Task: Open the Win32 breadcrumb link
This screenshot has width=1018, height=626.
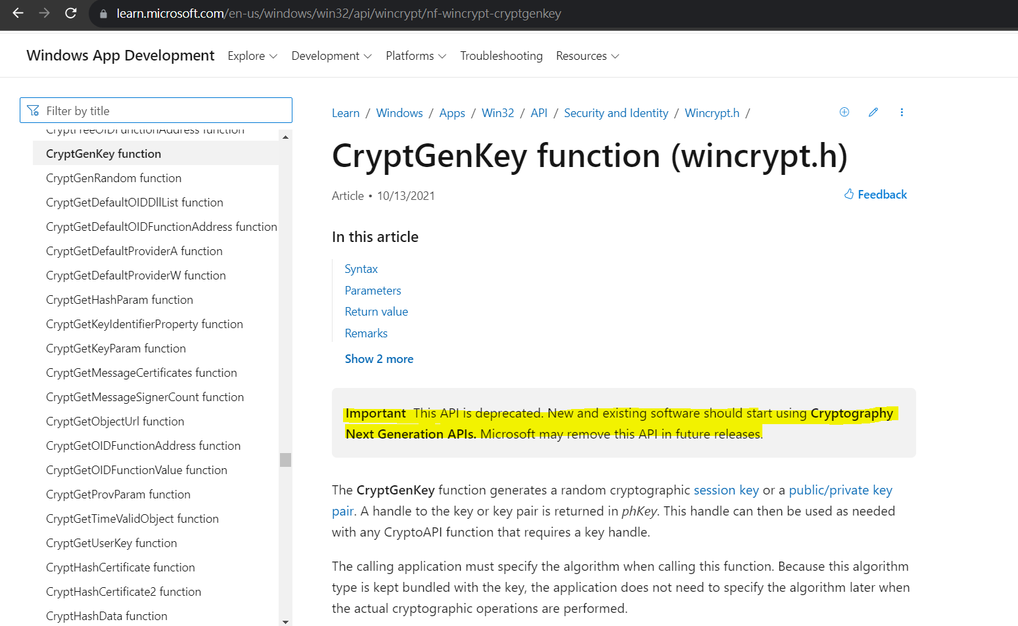Action: pyautogui.click(x=497, y=113)
